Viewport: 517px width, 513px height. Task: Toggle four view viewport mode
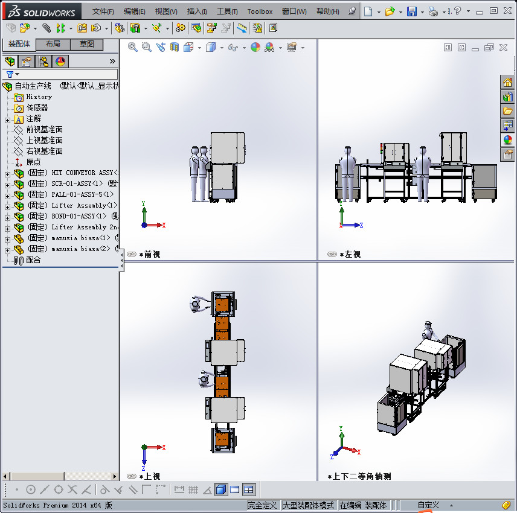[249, 489]
